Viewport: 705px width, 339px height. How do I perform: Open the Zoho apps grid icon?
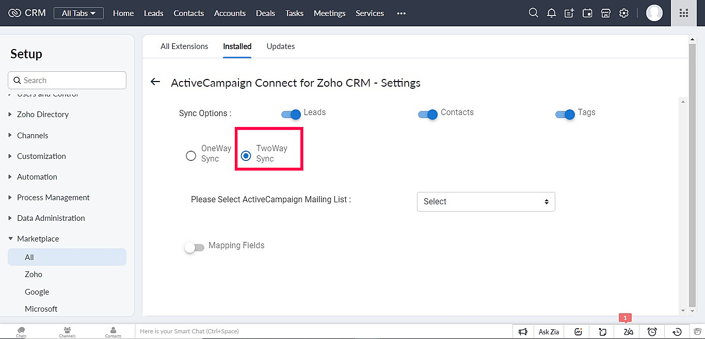684,13
